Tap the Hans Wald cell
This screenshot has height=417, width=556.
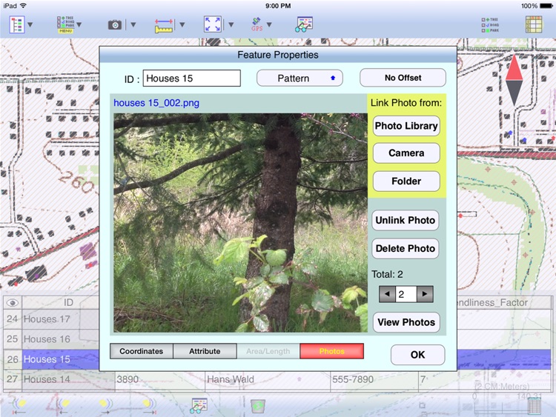[268, 379]
